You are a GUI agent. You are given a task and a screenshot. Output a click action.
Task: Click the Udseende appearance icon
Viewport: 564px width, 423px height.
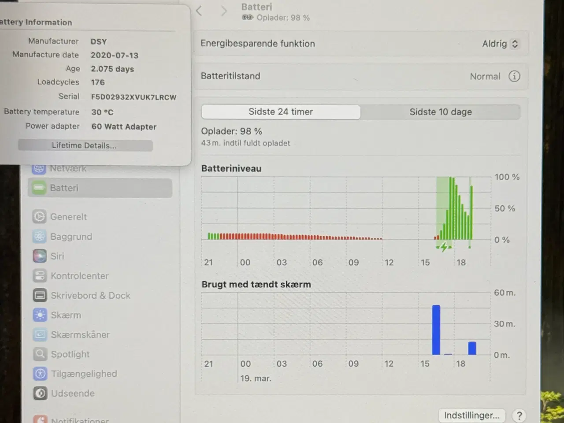40,393
